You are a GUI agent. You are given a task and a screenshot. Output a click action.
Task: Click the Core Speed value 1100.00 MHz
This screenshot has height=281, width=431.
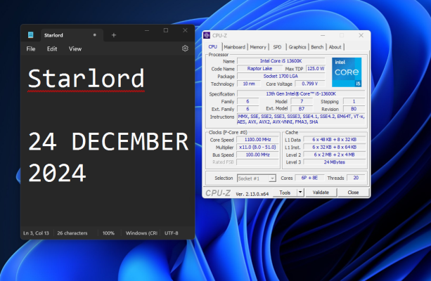(x=257, y=140)
